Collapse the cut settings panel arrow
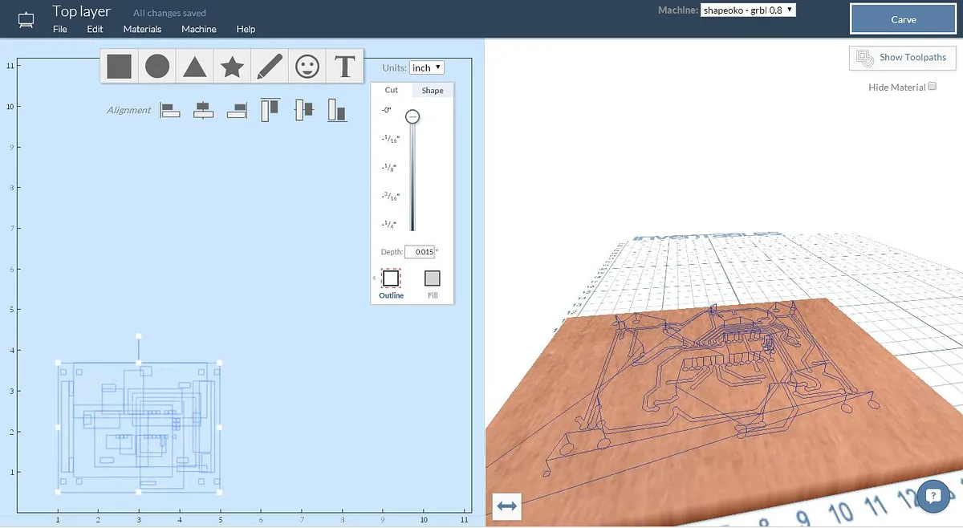The height and width of the screenshot is (528, 963). coord(374,278)
